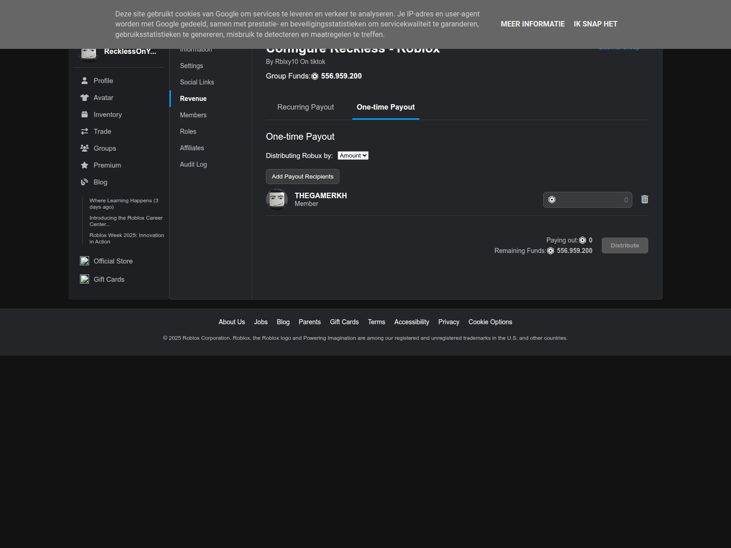Click the Premium star icon
The height and width of the screenshot is (548, 731).
point(85,165)
